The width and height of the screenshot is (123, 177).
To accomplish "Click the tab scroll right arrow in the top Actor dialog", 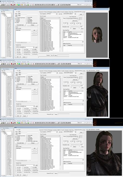I will (x=84, y=12).
